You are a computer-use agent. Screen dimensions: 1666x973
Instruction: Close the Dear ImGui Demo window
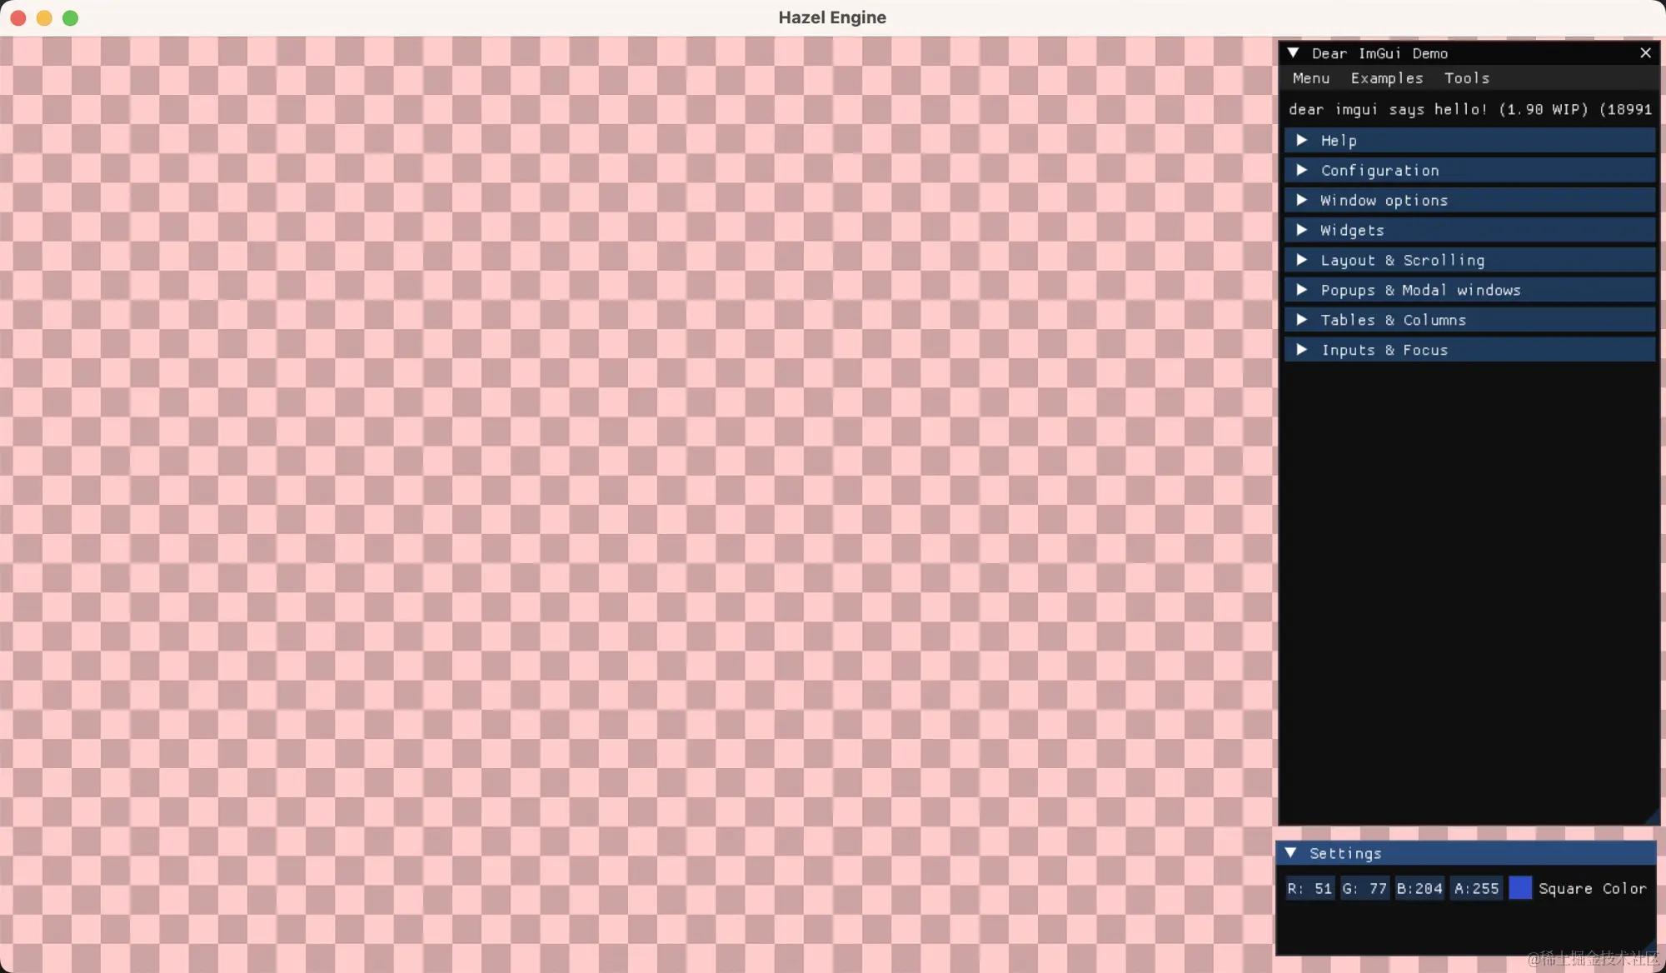pyautogui.click(x=1645, y=53)
